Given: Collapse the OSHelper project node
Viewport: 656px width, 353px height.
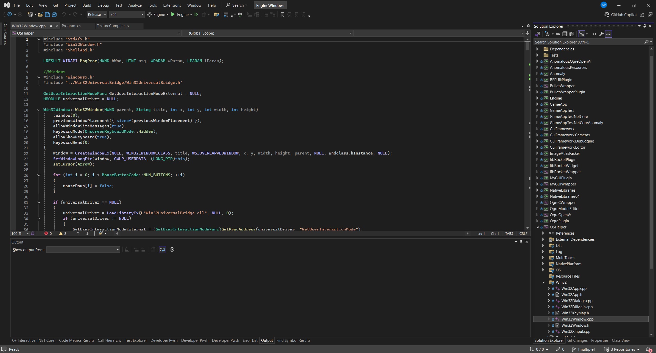Looking at the screenshot, I should tap(538, 227).
